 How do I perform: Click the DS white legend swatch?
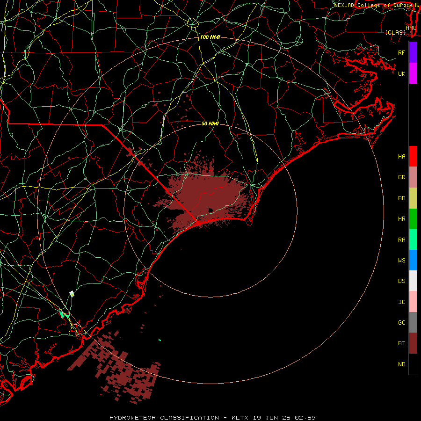pos(413,281)
